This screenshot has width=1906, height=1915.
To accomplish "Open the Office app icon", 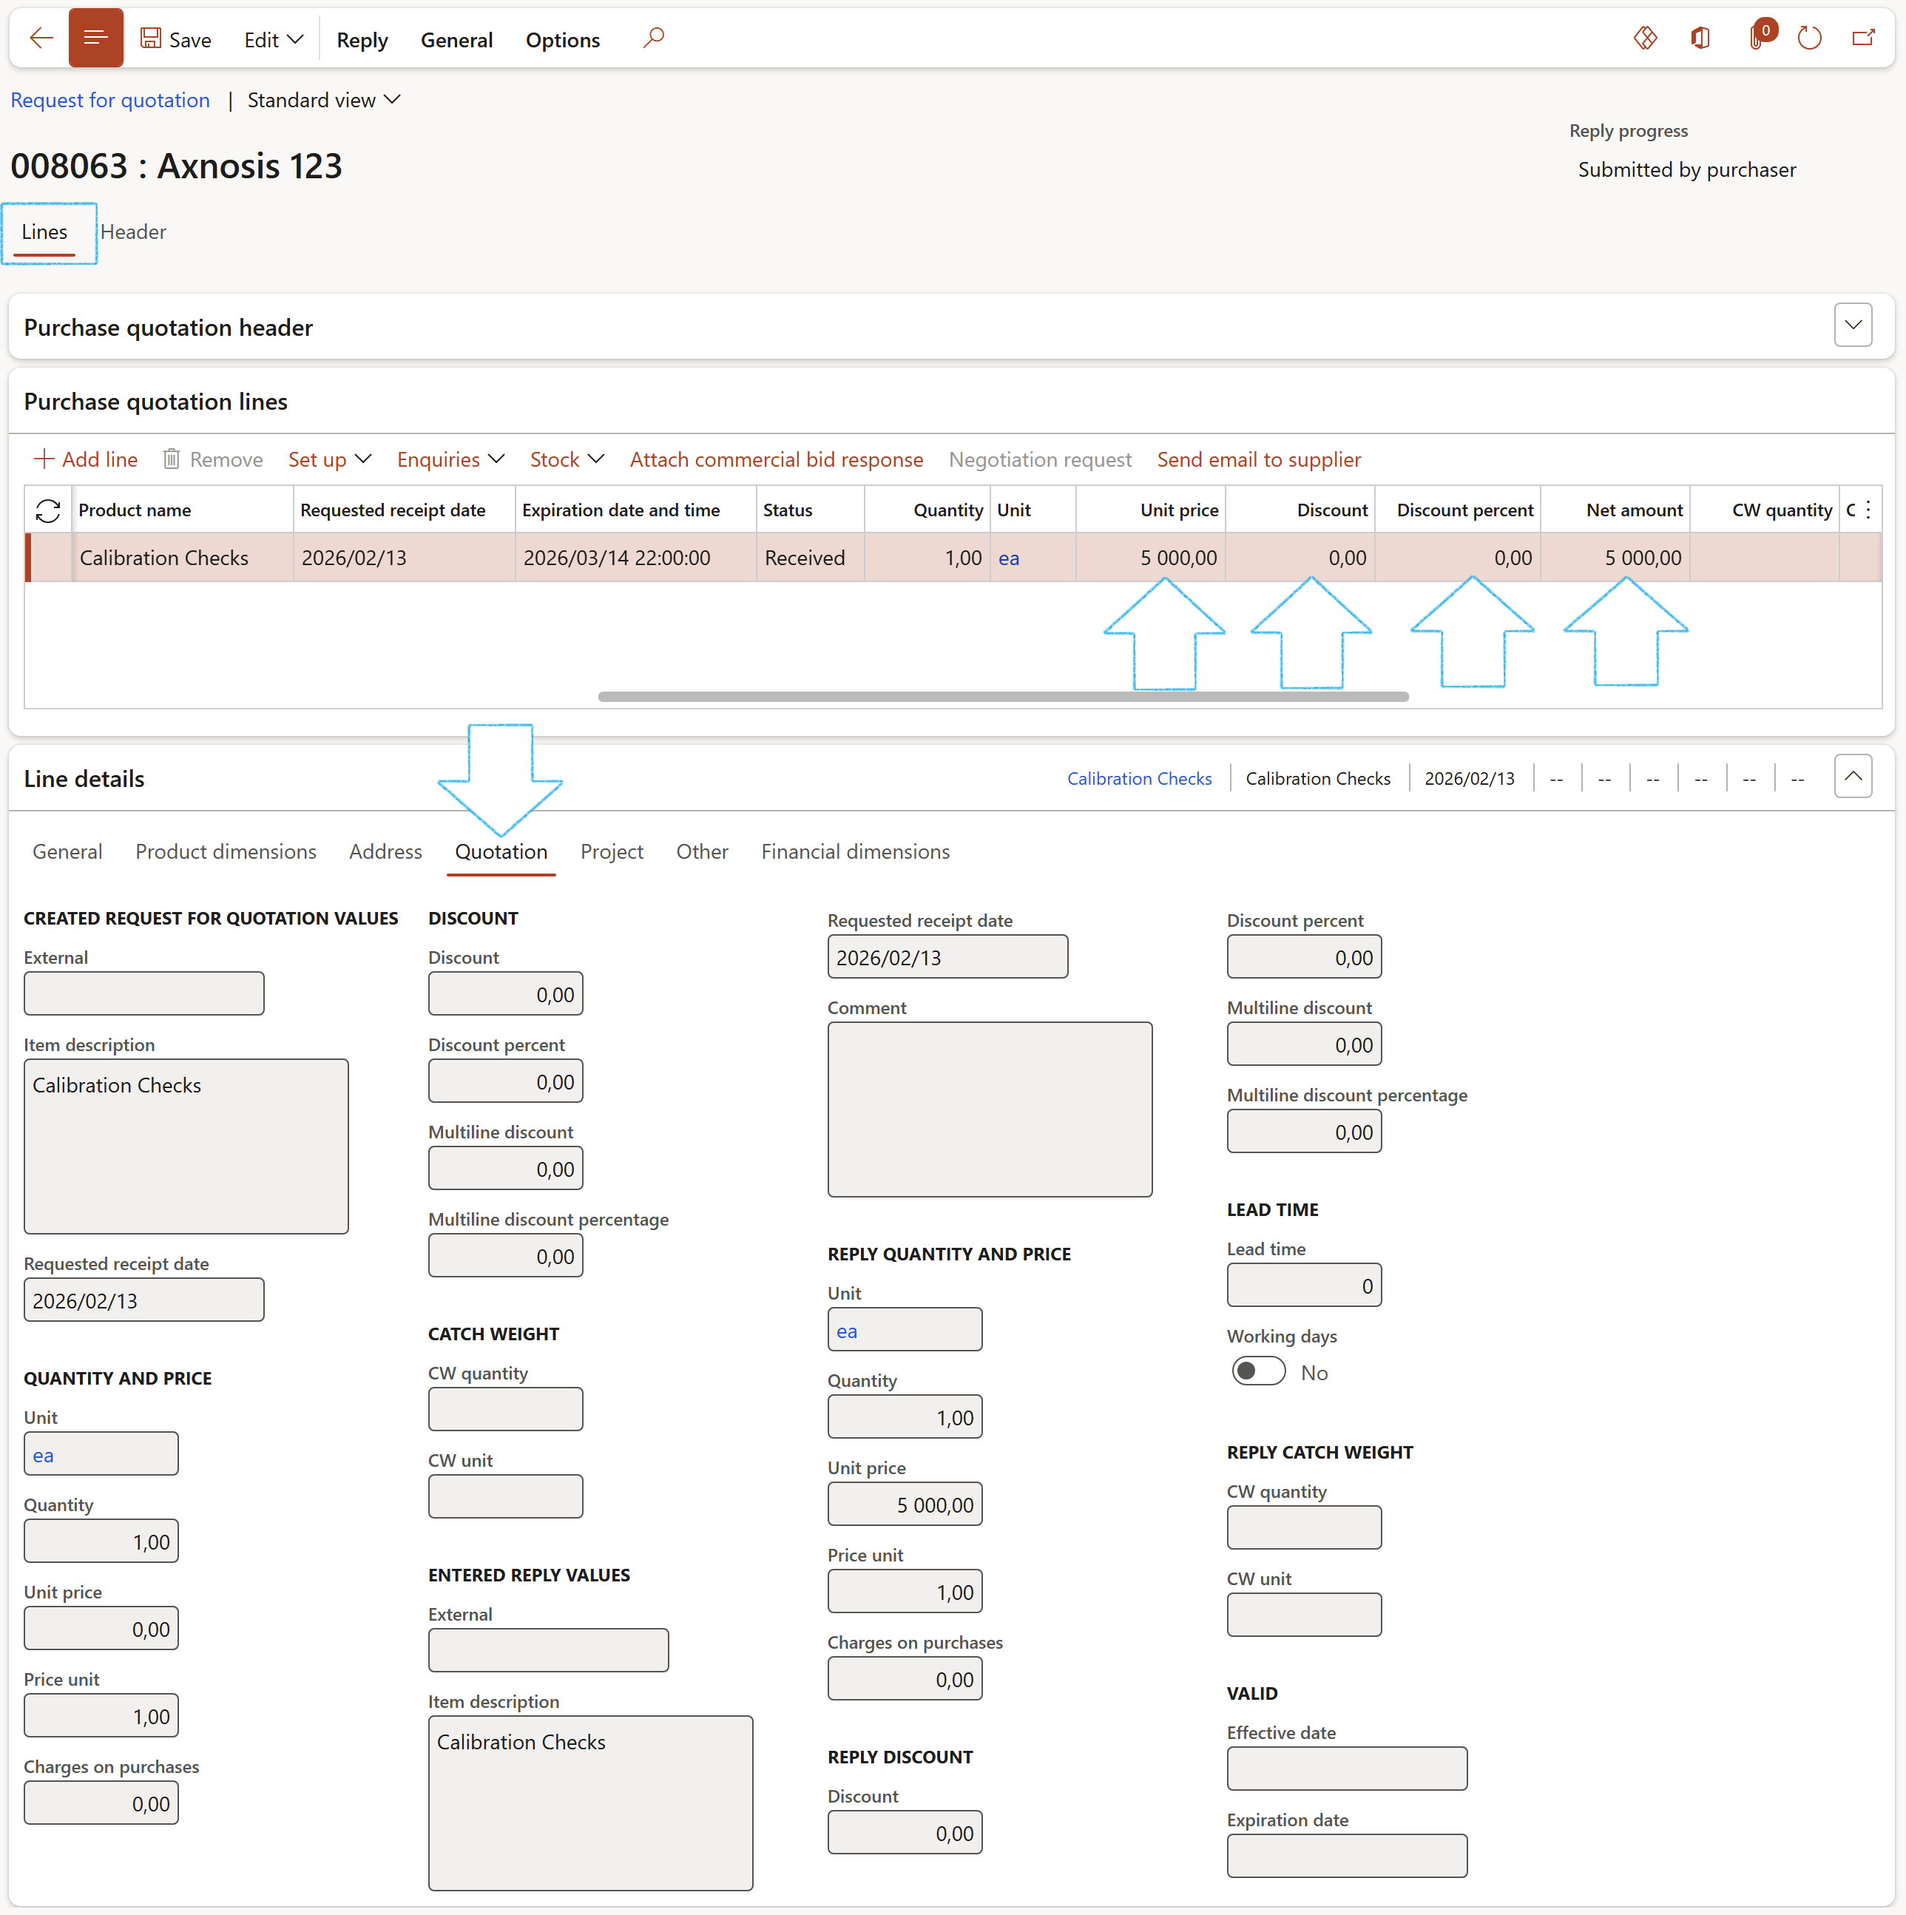I will pyautogui.click(x=1701, y=38).
